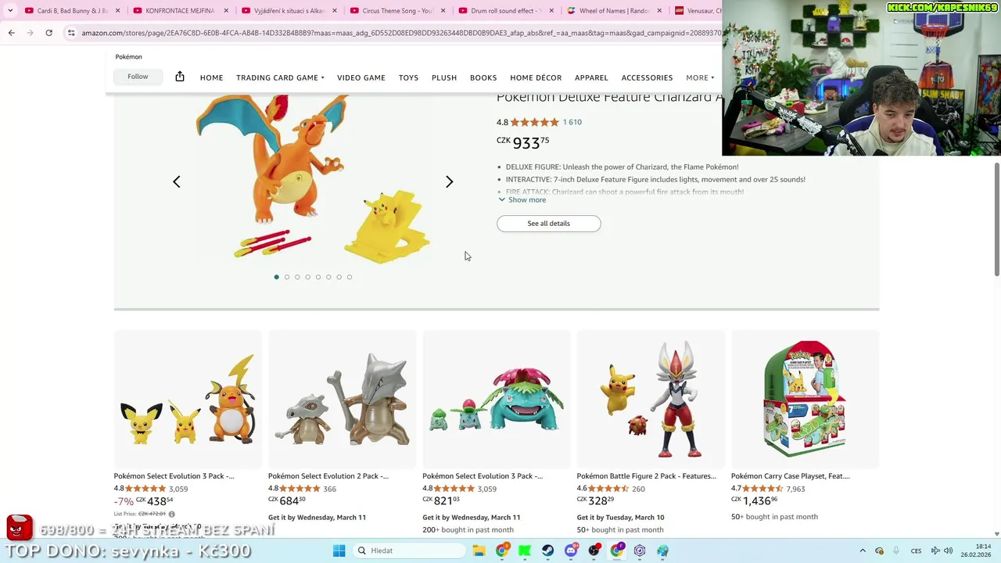1001x563 pixels.
Task: Open the PLUSH section
Action: 444,77
